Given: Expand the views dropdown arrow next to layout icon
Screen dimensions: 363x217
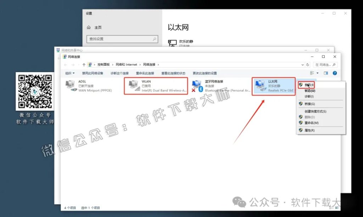Looking at the screenshot, I should click(317, 73).
